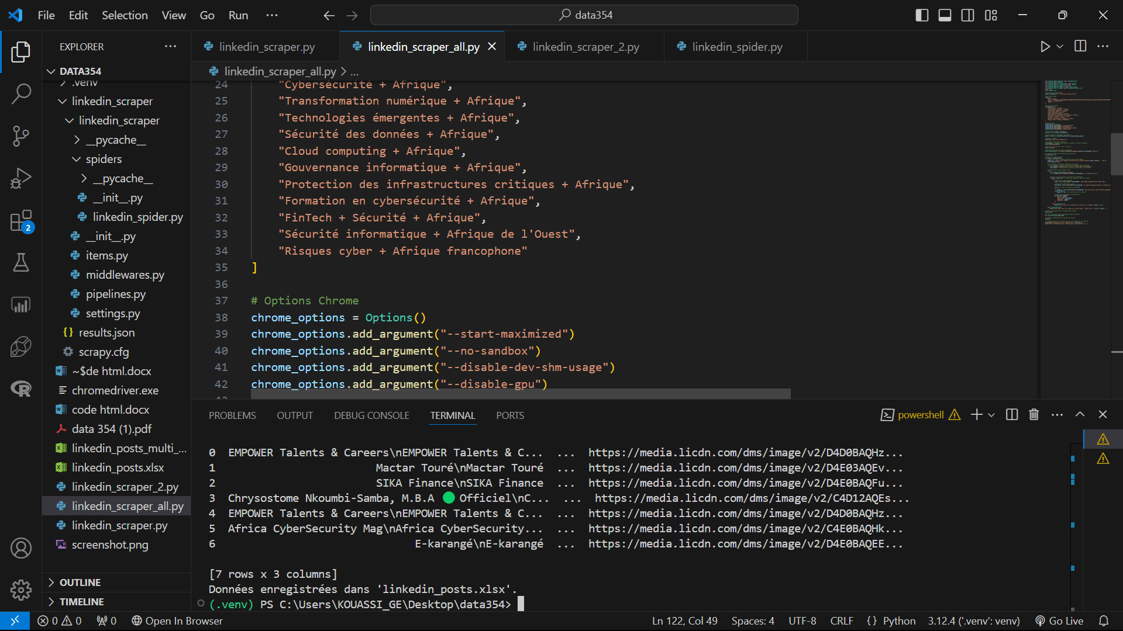This screenshot has width=1123, height=631.
Task: Expand the TIMELINE section
Action: click(51, 602)
